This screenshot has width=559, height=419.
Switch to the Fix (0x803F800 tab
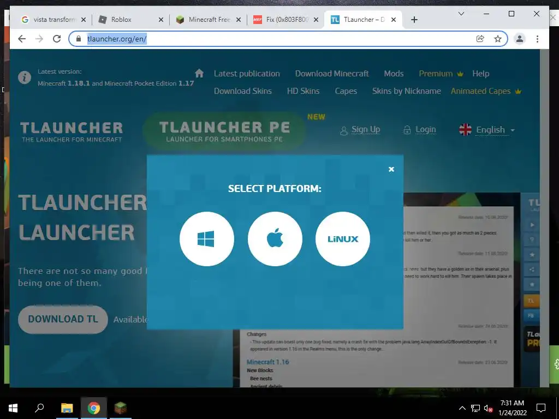[285, 20]
